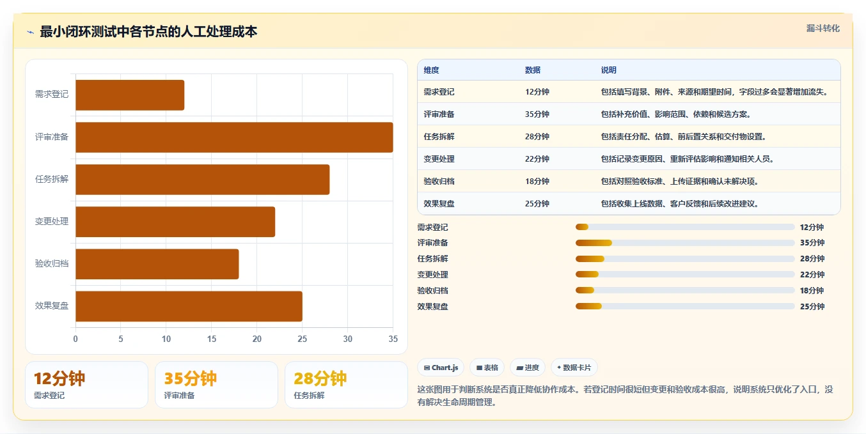The height and width of the screenshot is (434, 866).
Task: Click the 漏斗转化 tag in the header
Action: 823,28
